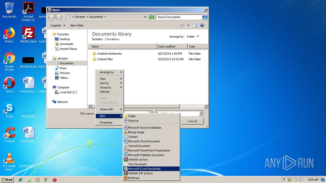Launch Opera desktop icon

pyautogui.click(x=9, y=85)
